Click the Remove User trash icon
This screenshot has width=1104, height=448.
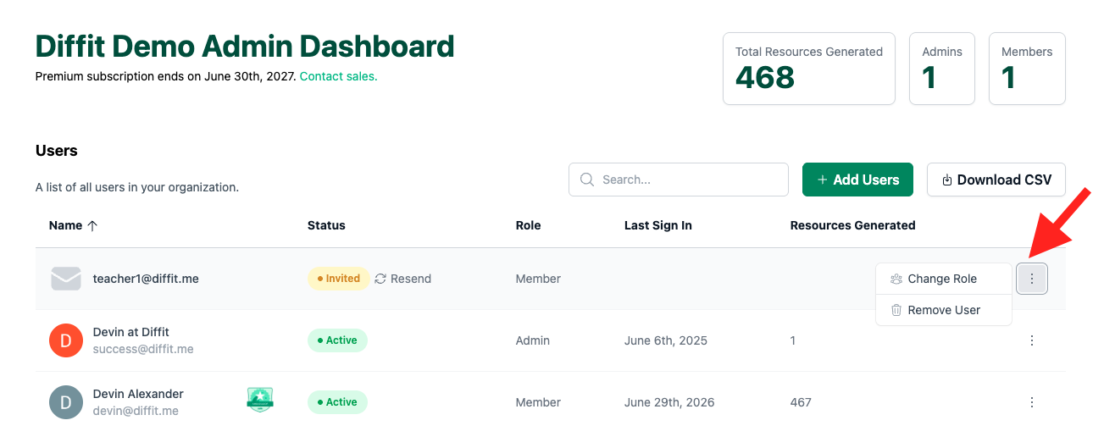[896, 310]
